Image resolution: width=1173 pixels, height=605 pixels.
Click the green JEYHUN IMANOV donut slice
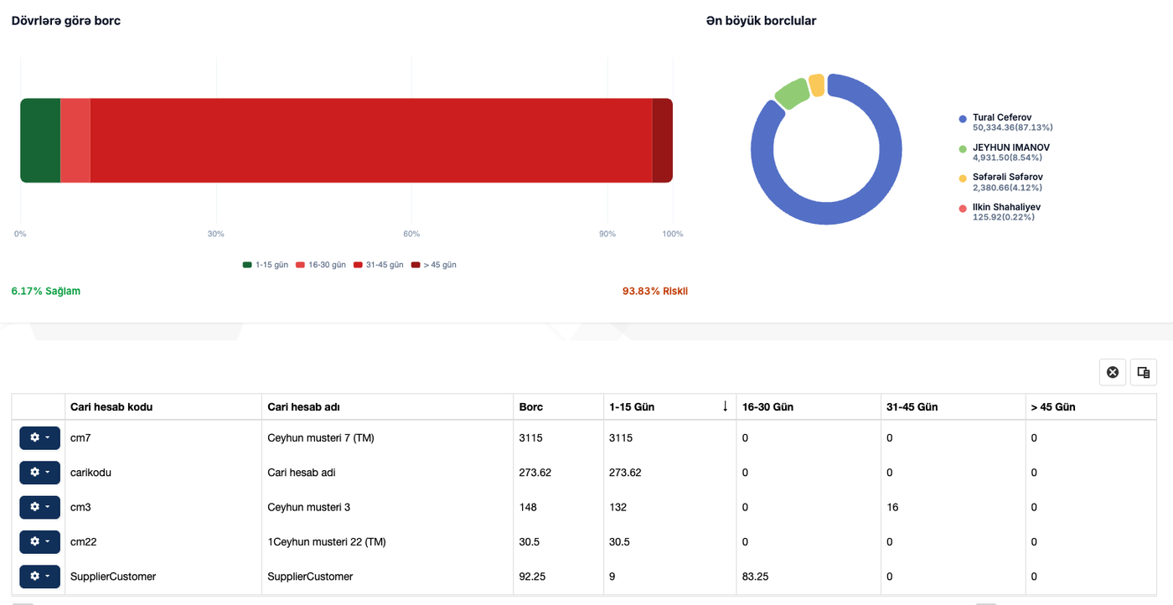(792, 93)
